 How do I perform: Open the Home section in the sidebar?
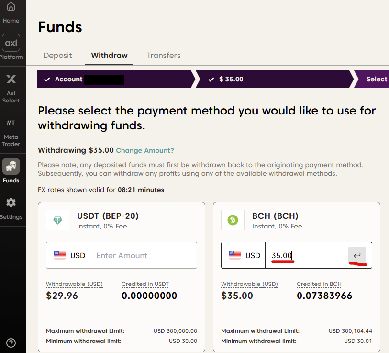click(11, 13)
